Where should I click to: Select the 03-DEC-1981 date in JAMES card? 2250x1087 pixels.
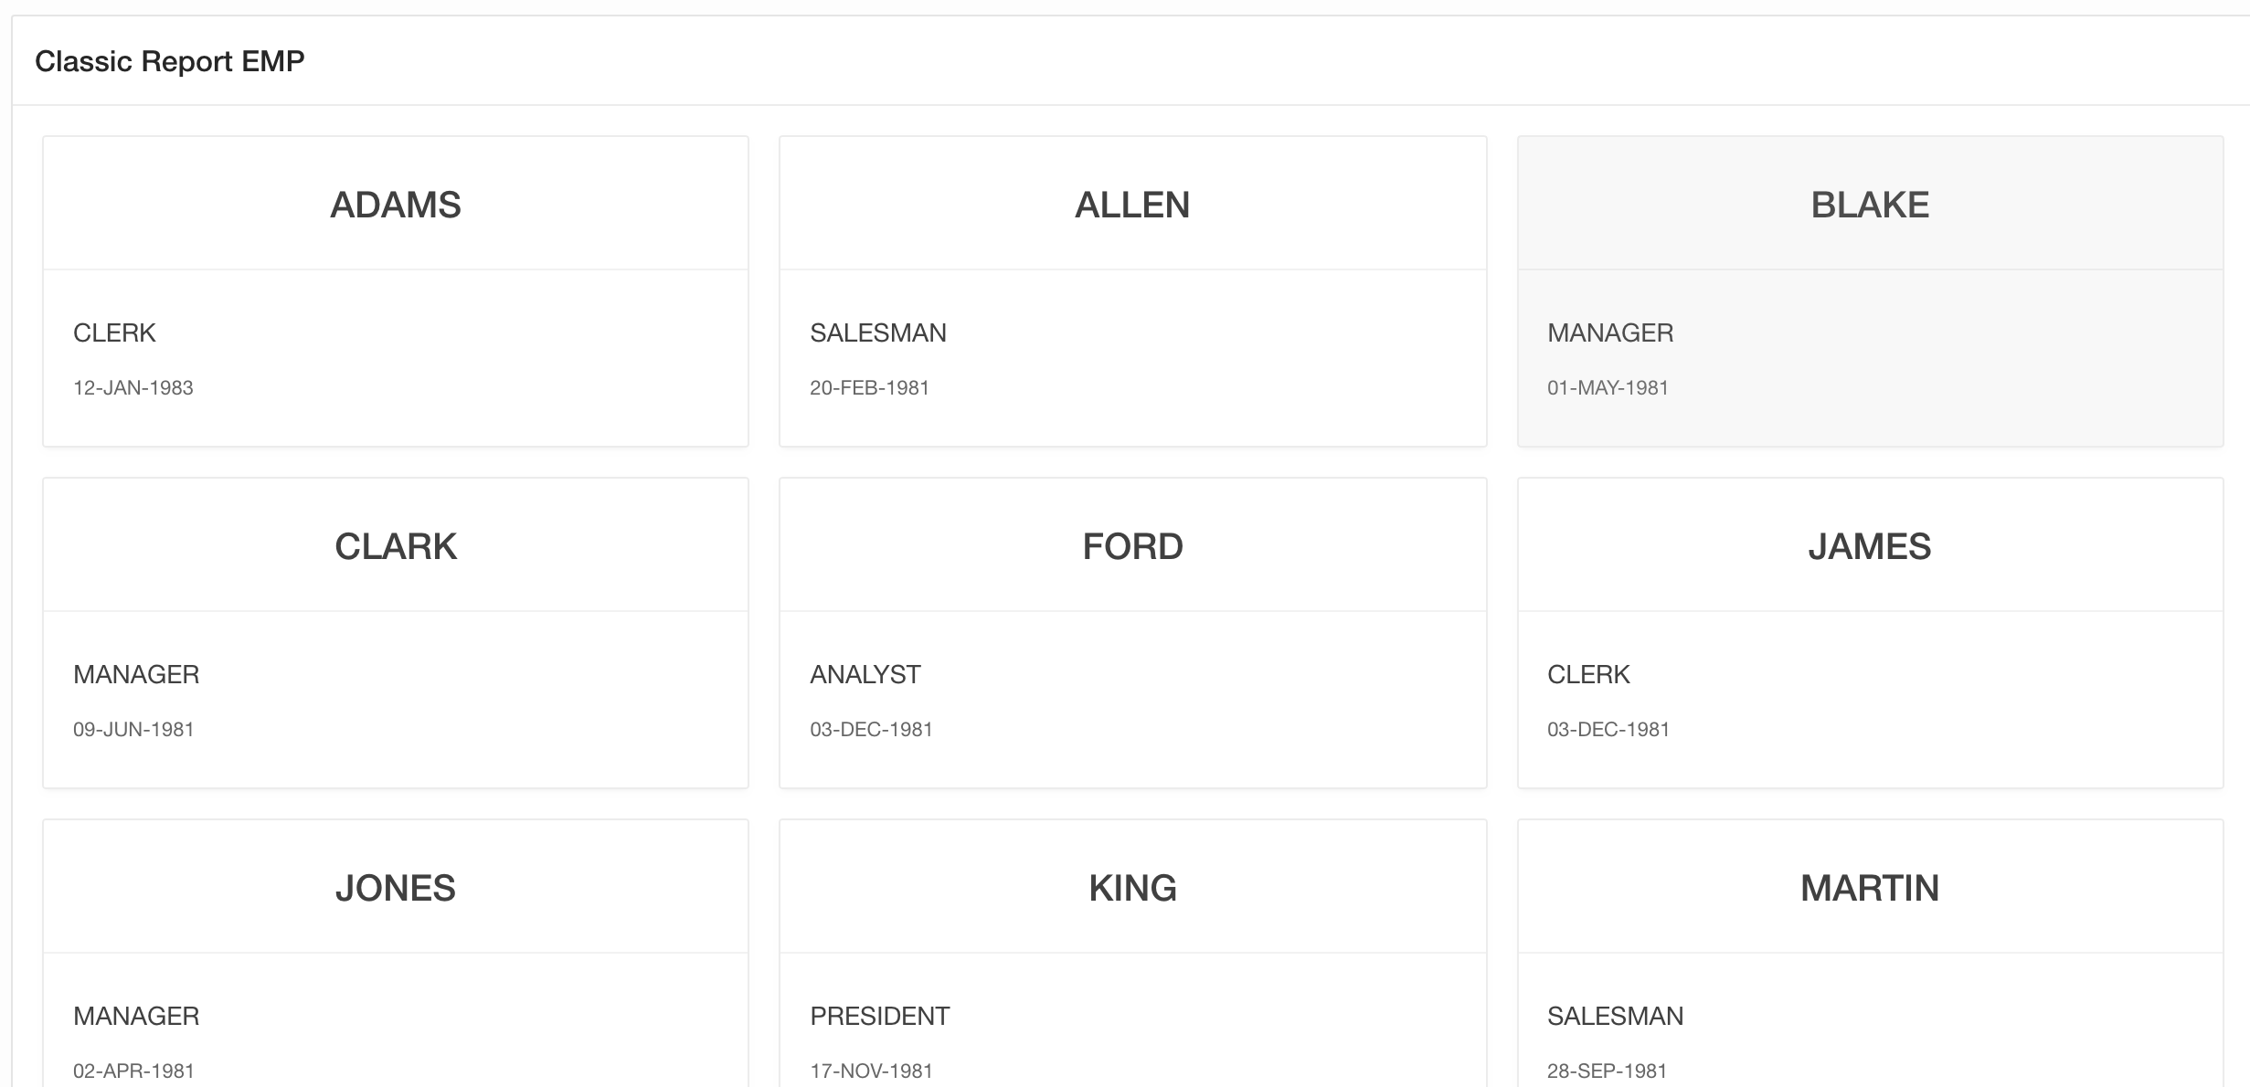click(x=1608, y=729)
